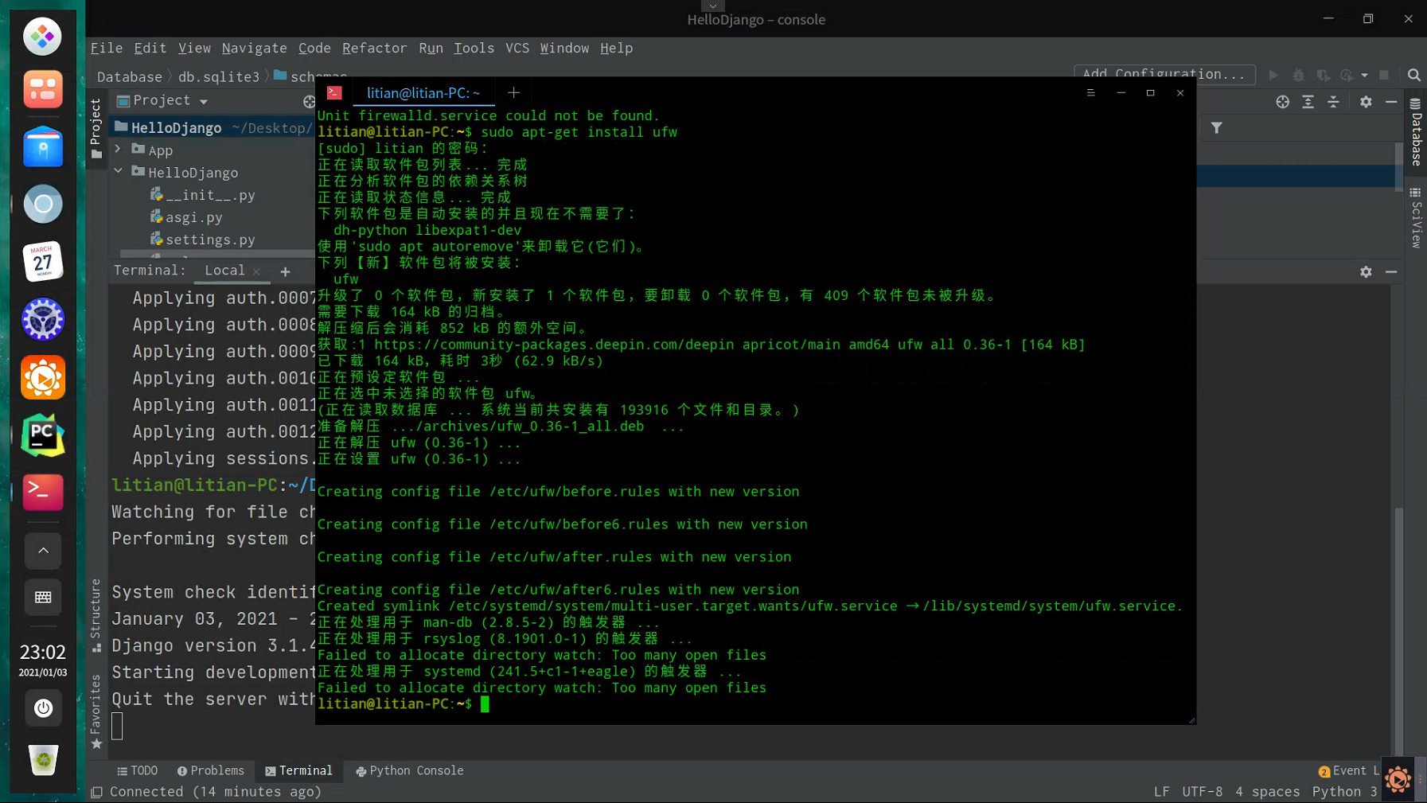
Task: Switch to the terminal app in dock
Action: point(43,492)
